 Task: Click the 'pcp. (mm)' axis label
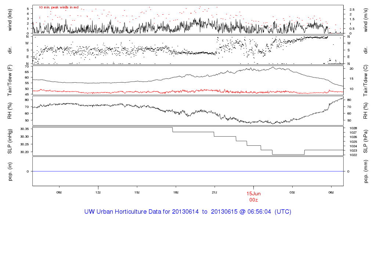pos(366,171)
